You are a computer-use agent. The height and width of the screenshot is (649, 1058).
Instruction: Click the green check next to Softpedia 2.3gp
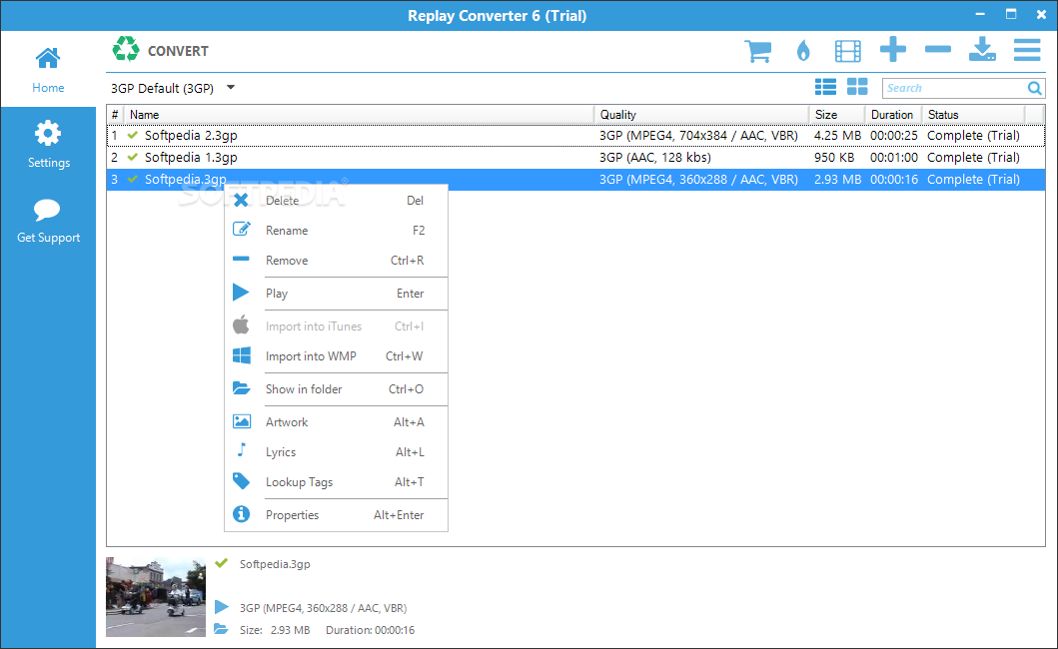133,136
